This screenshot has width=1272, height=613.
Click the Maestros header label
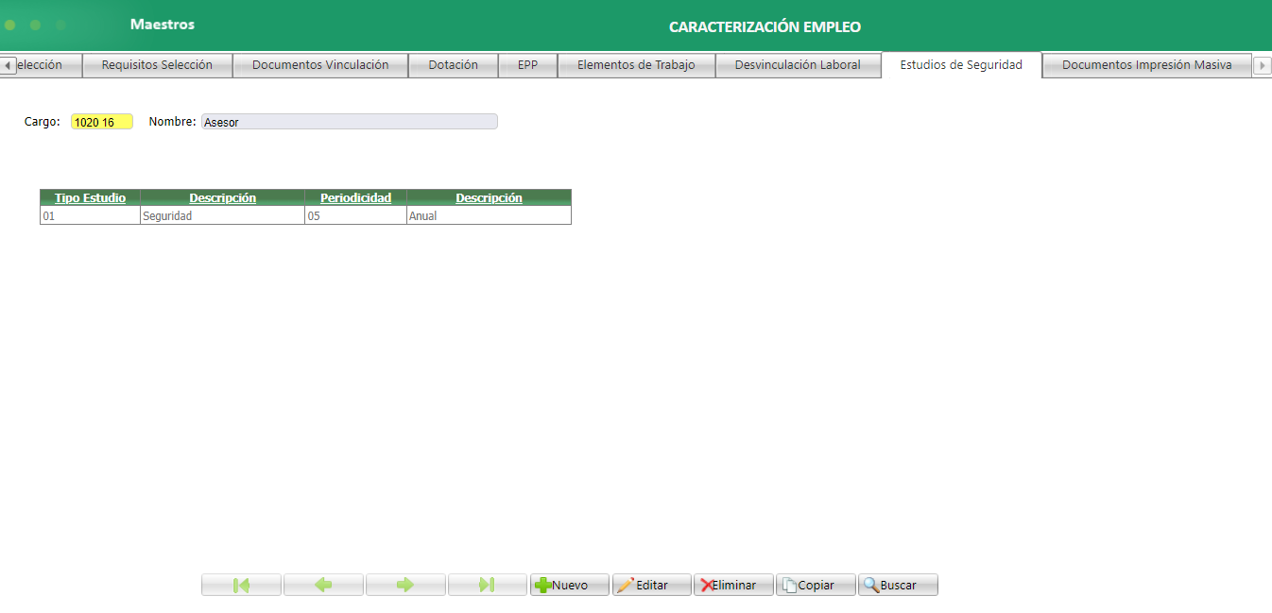(163, 25)
